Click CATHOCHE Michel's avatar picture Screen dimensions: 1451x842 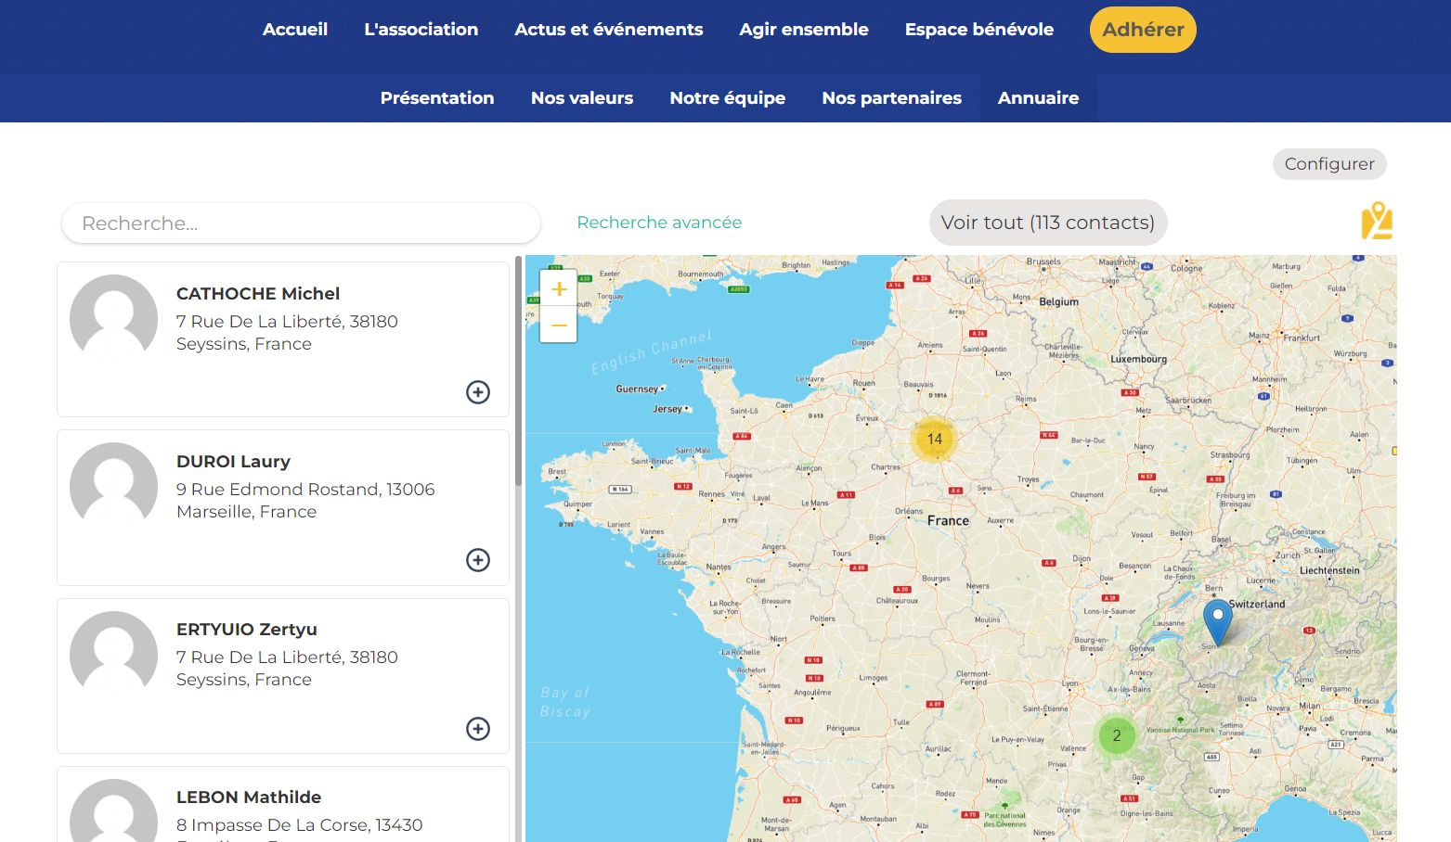click(x=114, y=318)
